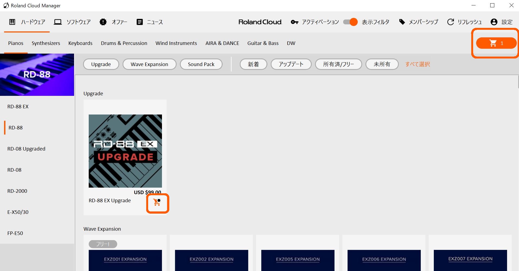Switch to the Synthesizers category tab
This screenshot has width=519, height=271.
coord(46,43)
